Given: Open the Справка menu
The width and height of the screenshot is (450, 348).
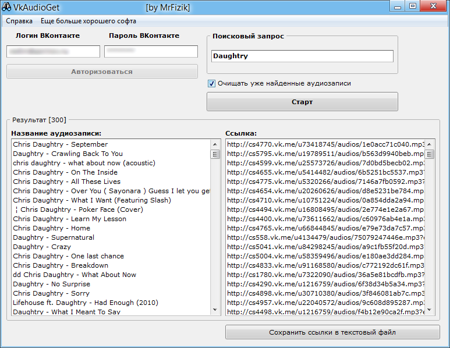Looking at the screenshot, I should 19,21.
